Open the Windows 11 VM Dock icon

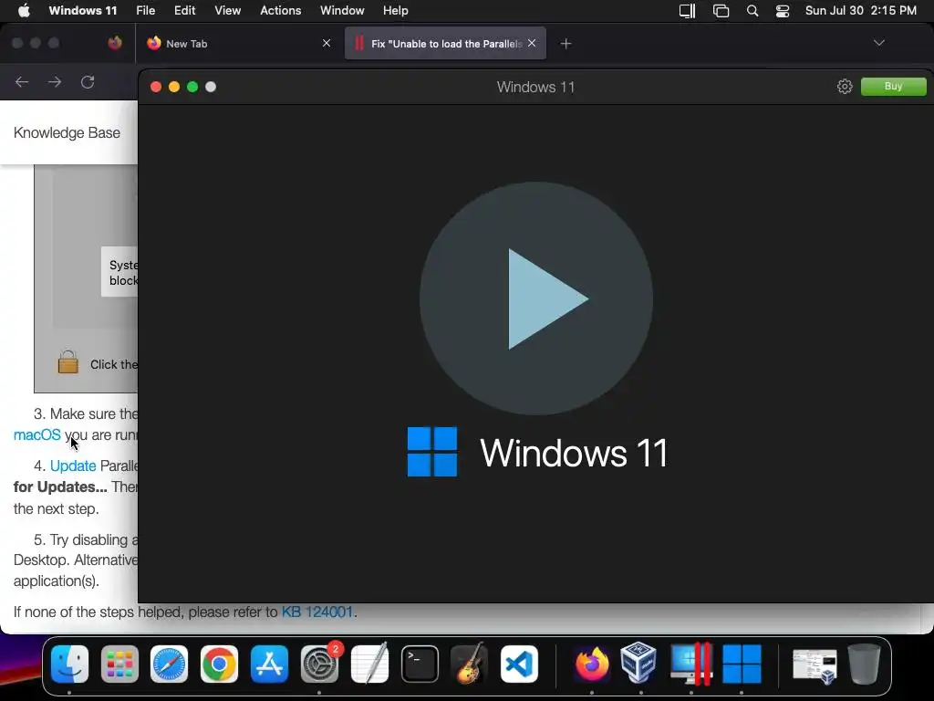742,664
